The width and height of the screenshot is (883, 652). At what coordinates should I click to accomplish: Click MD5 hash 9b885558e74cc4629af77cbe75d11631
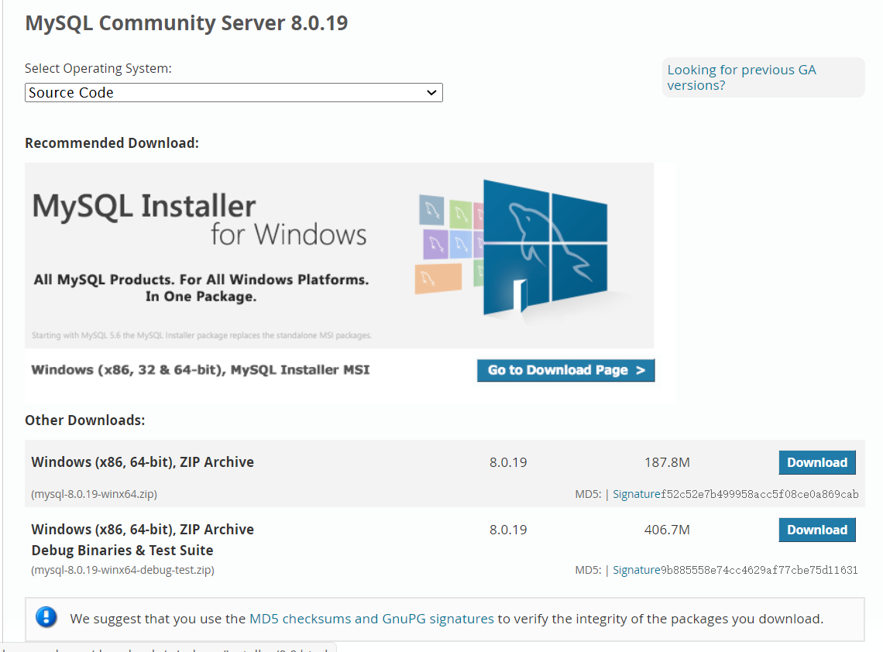coord(759,570)
